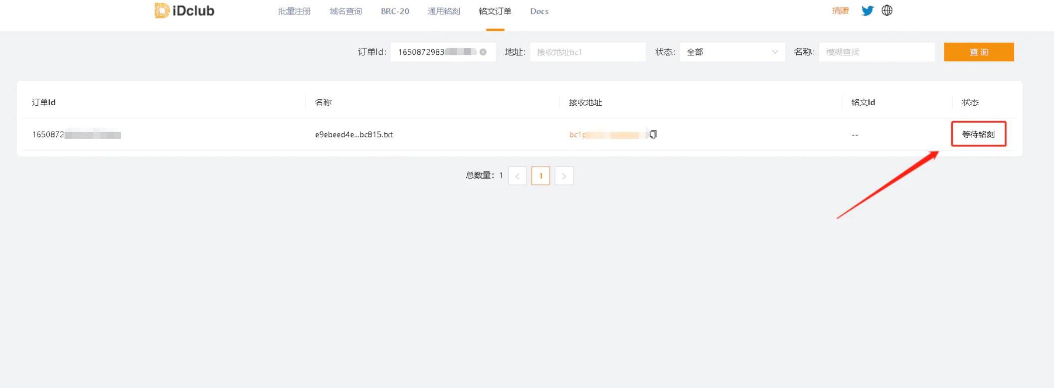Expand the 状态 dropdown showing 全部
The width and height of the screenshot is (1054, 388).
pyautogui.click(x=732, y=52)
